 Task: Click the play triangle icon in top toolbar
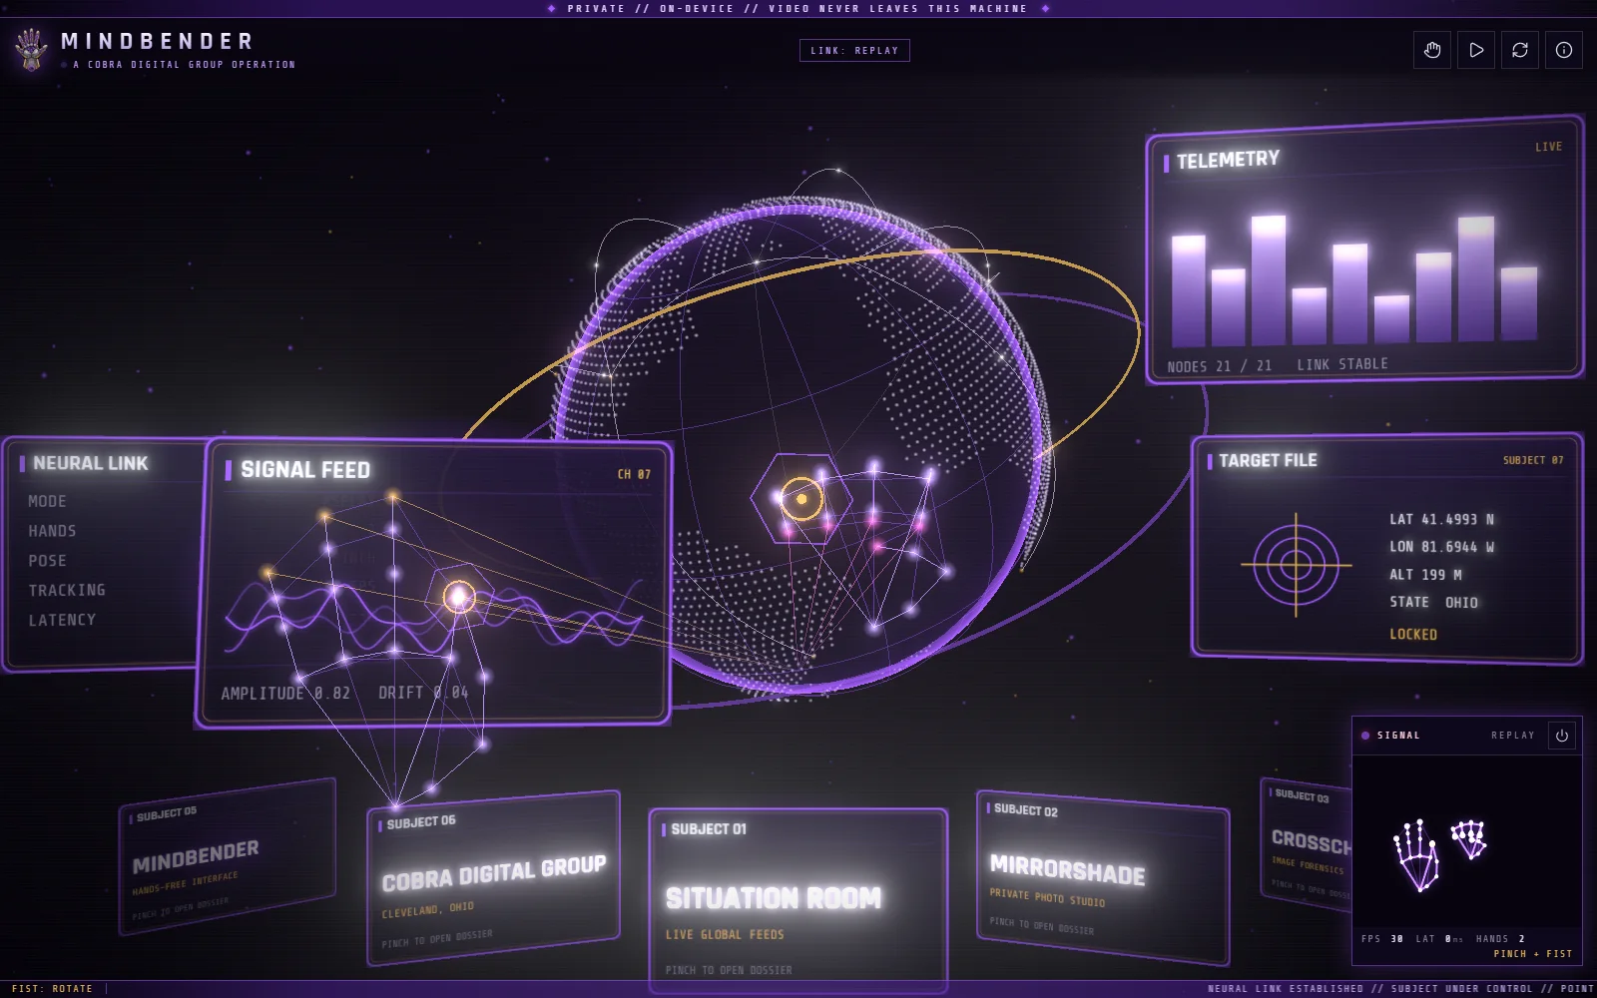1476,50
